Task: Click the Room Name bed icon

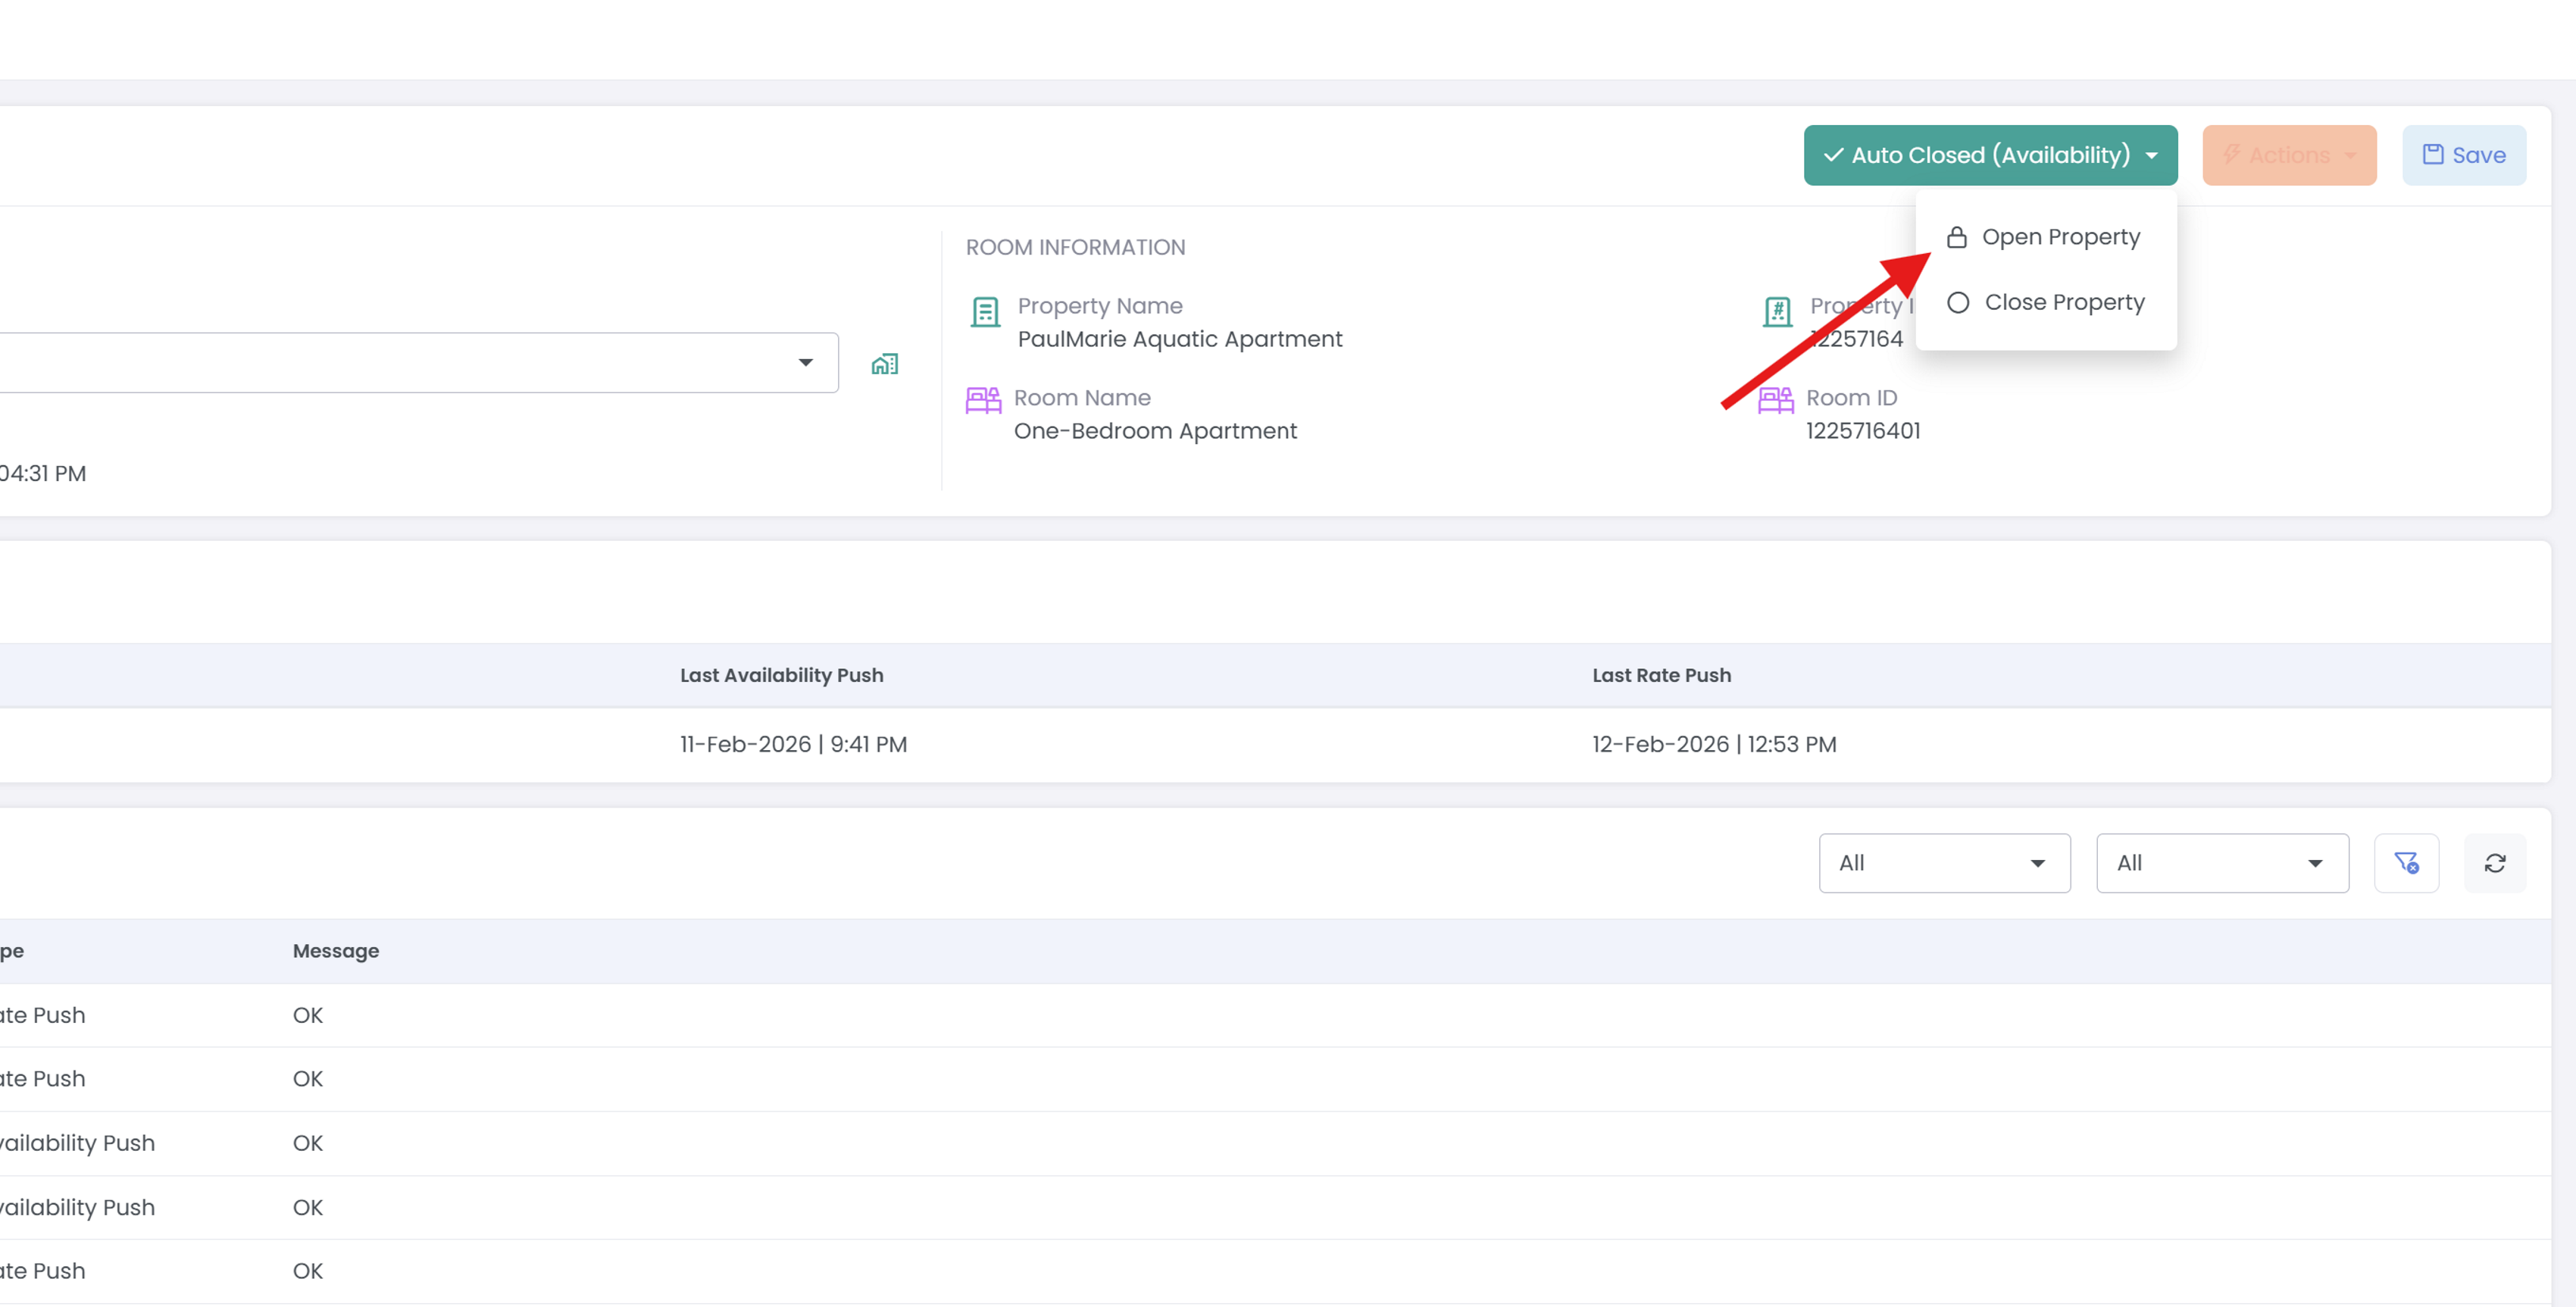Action: (983, 400)
